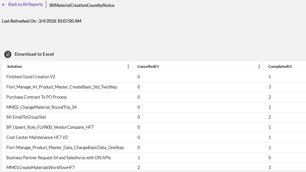Click MM02_ChangeMaterial_RoundTrip_S4 solution cell
The width and height of the screenshot is (306, 172).
point(41,107)
